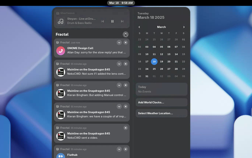Click the music note album art icon

(x=61, y=21)
